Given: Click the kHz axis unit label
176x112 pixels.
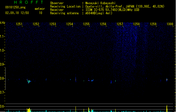Looking at the screenshot, I should coord(3,23).
